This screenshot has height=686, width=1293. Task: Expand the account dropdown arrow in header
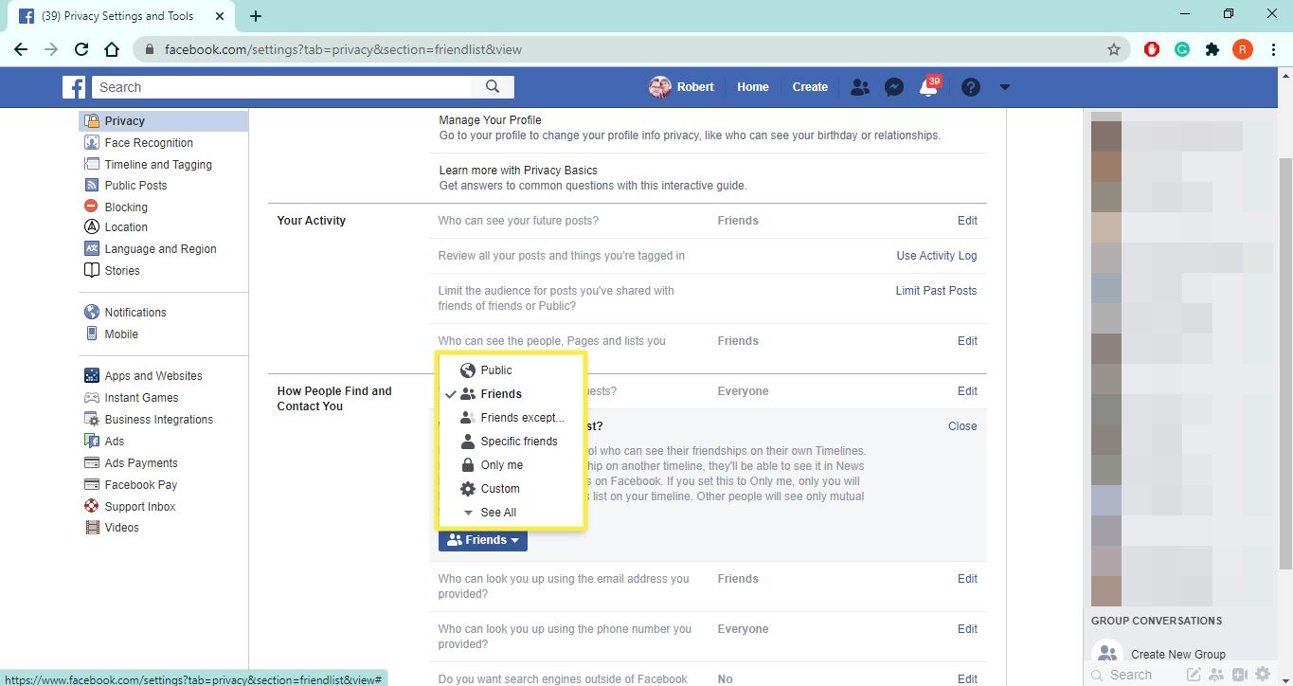click(1005, 87)
